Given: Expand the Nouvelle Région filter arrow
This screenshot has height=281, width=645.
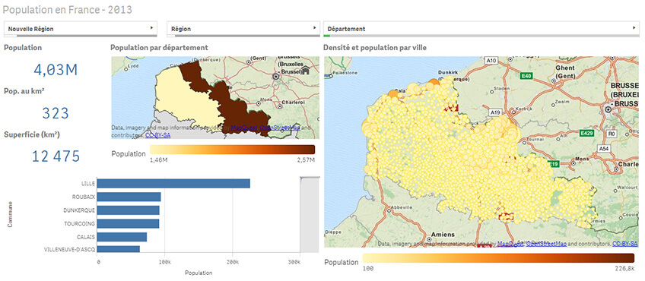Looking at the screenshot, I should [x=152, y=28].
